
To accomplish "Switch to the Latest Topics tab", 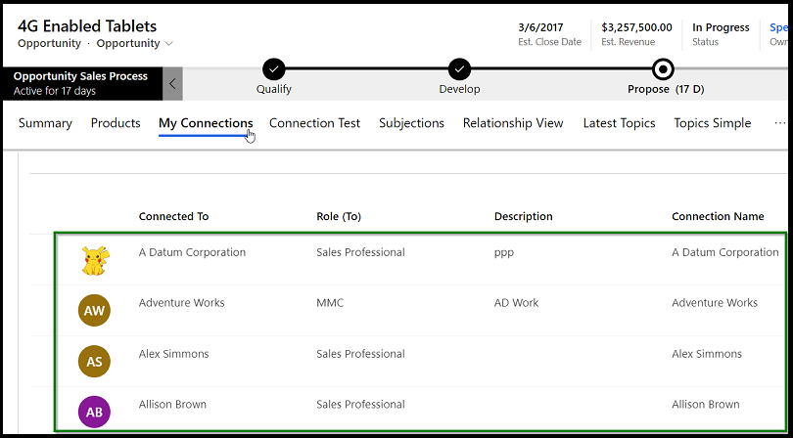I will pyautogui.click(x=619, y=123).
